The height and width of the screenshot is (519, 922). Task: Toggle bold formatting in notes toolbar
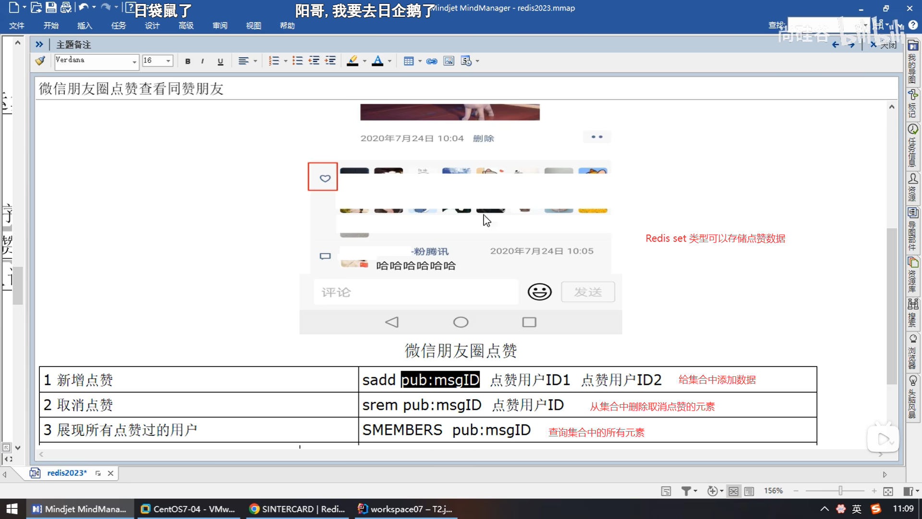click(188, 61)
